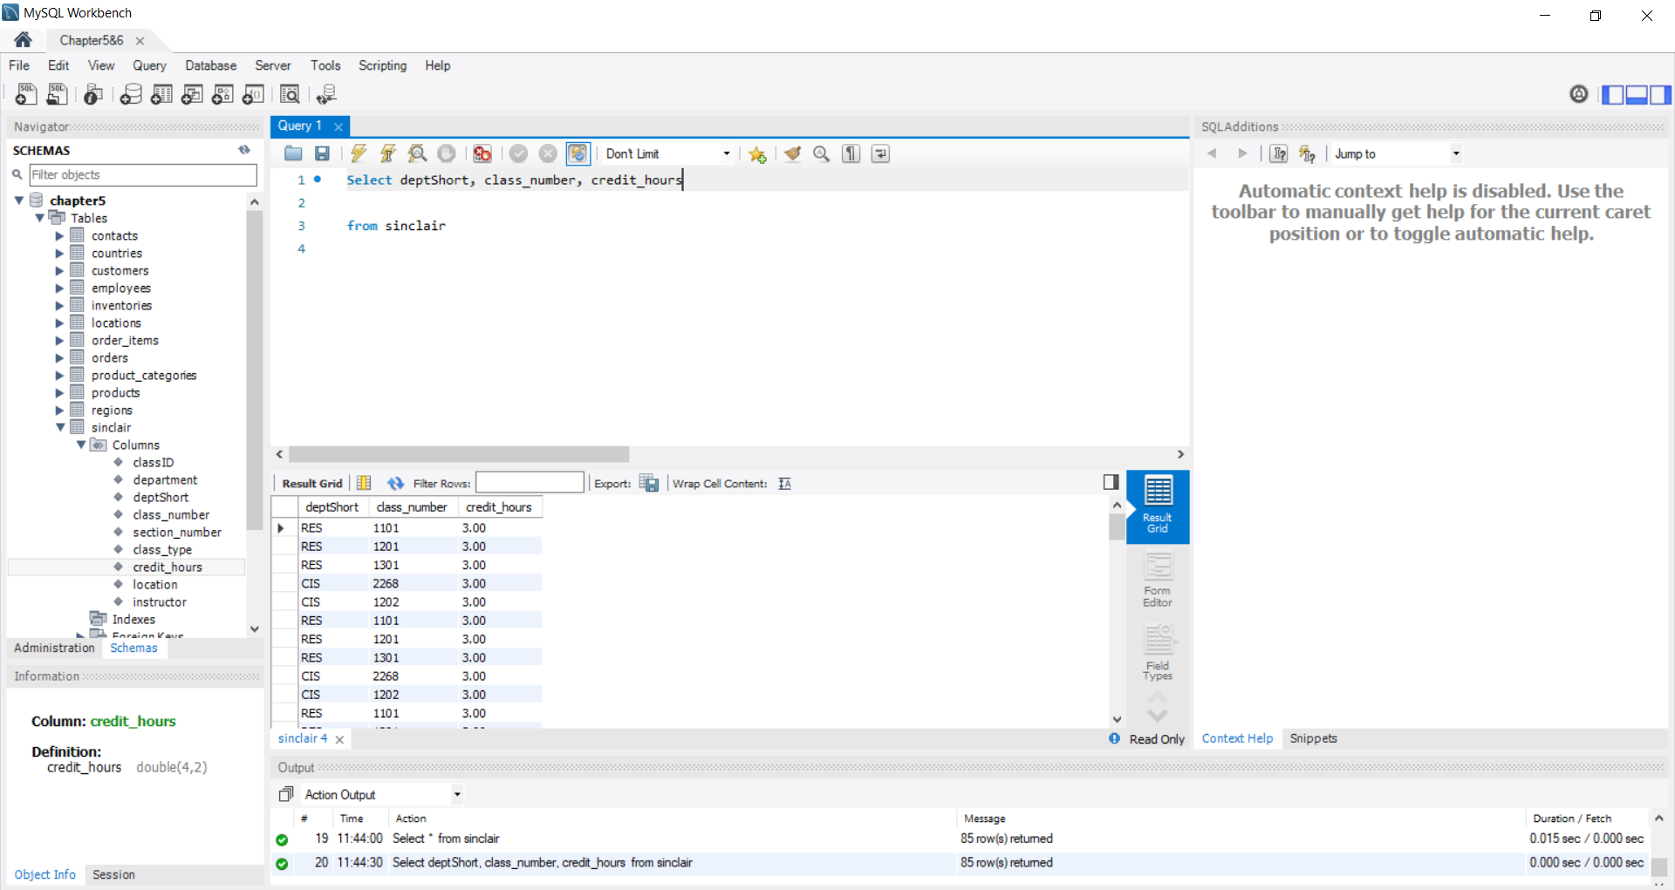Expand the orders table
1675x890 pixels.
point(59,357)
